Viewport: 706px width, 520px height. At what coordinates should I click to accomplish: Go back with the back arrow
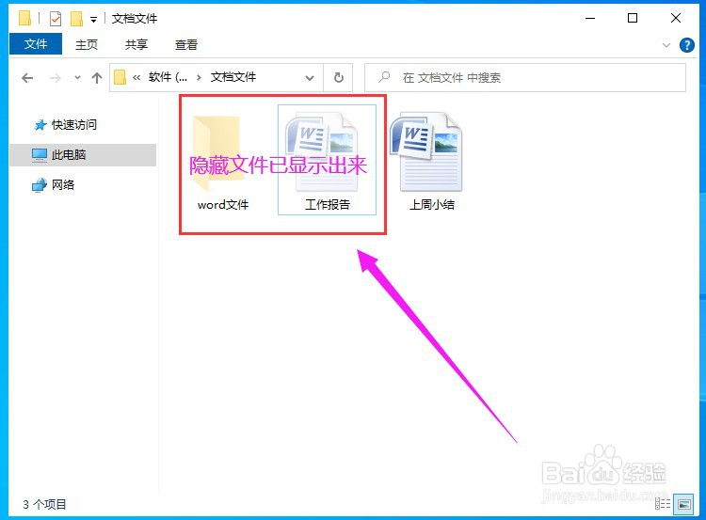click(27, 78)
